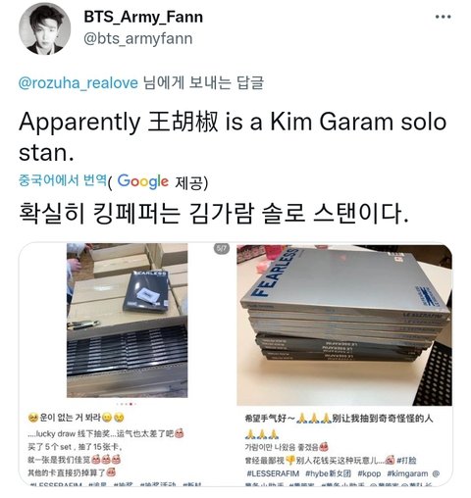Viewport: 471px width, 498px height.
Task: Open the BTS_Army_Fann display name
Action: click(143, 17)
